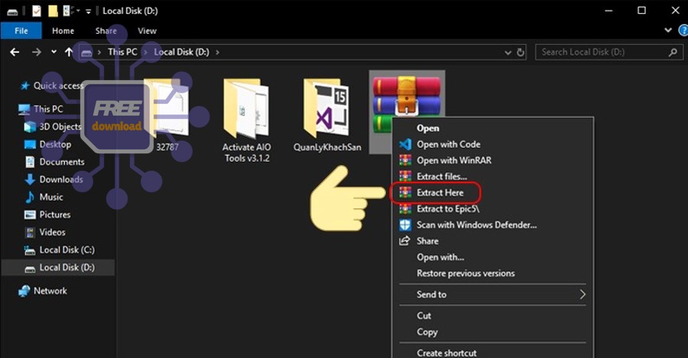Open the address bar history dropdown
688x358 pixels.
(508, 52)
